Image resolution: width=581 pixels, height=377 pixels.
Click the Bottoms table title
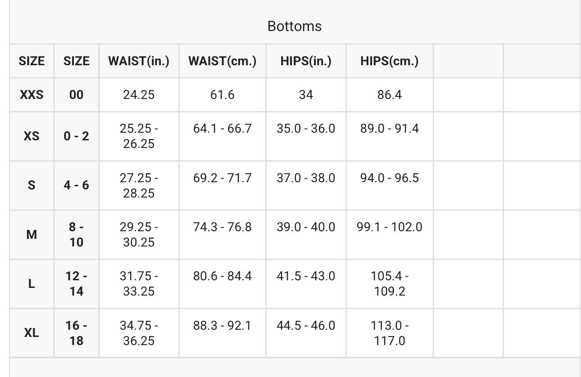point(295,26)
